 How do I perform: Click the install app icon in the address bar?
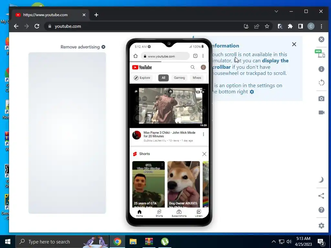[246, 26]
